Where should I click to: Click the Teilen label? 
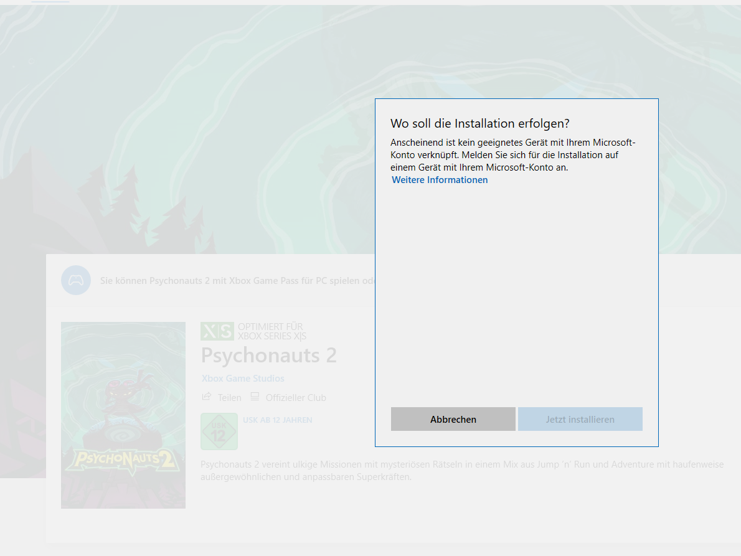(229, 398)
